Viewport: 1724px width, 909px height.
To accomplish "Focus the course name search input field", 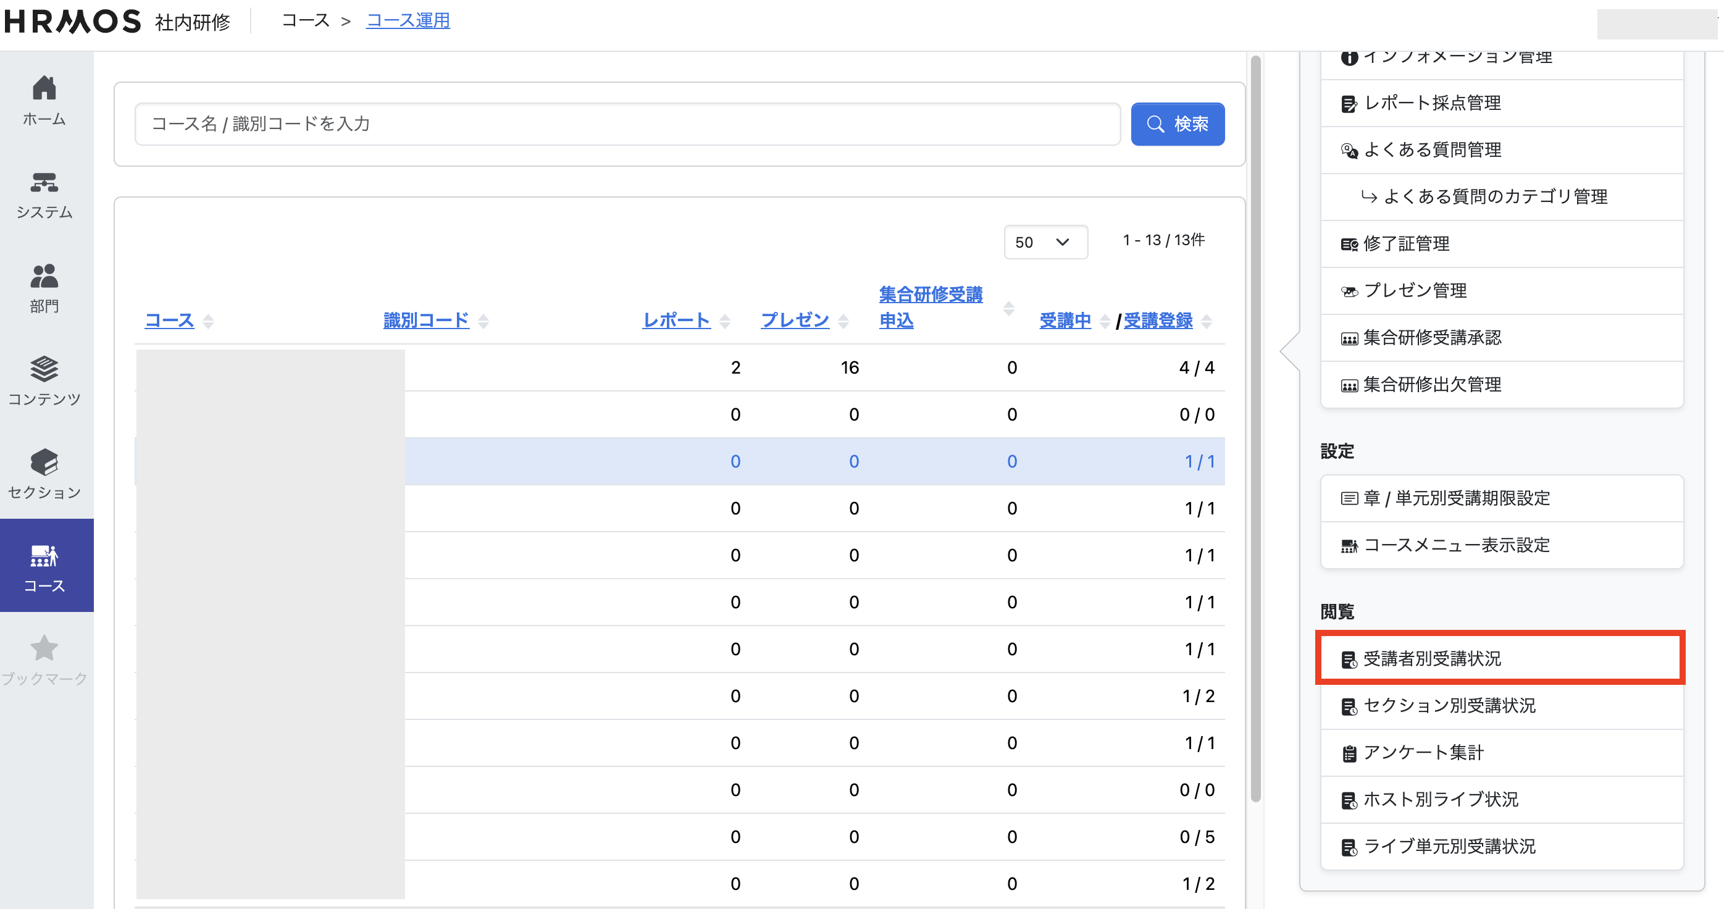I will tap(627, 124).
